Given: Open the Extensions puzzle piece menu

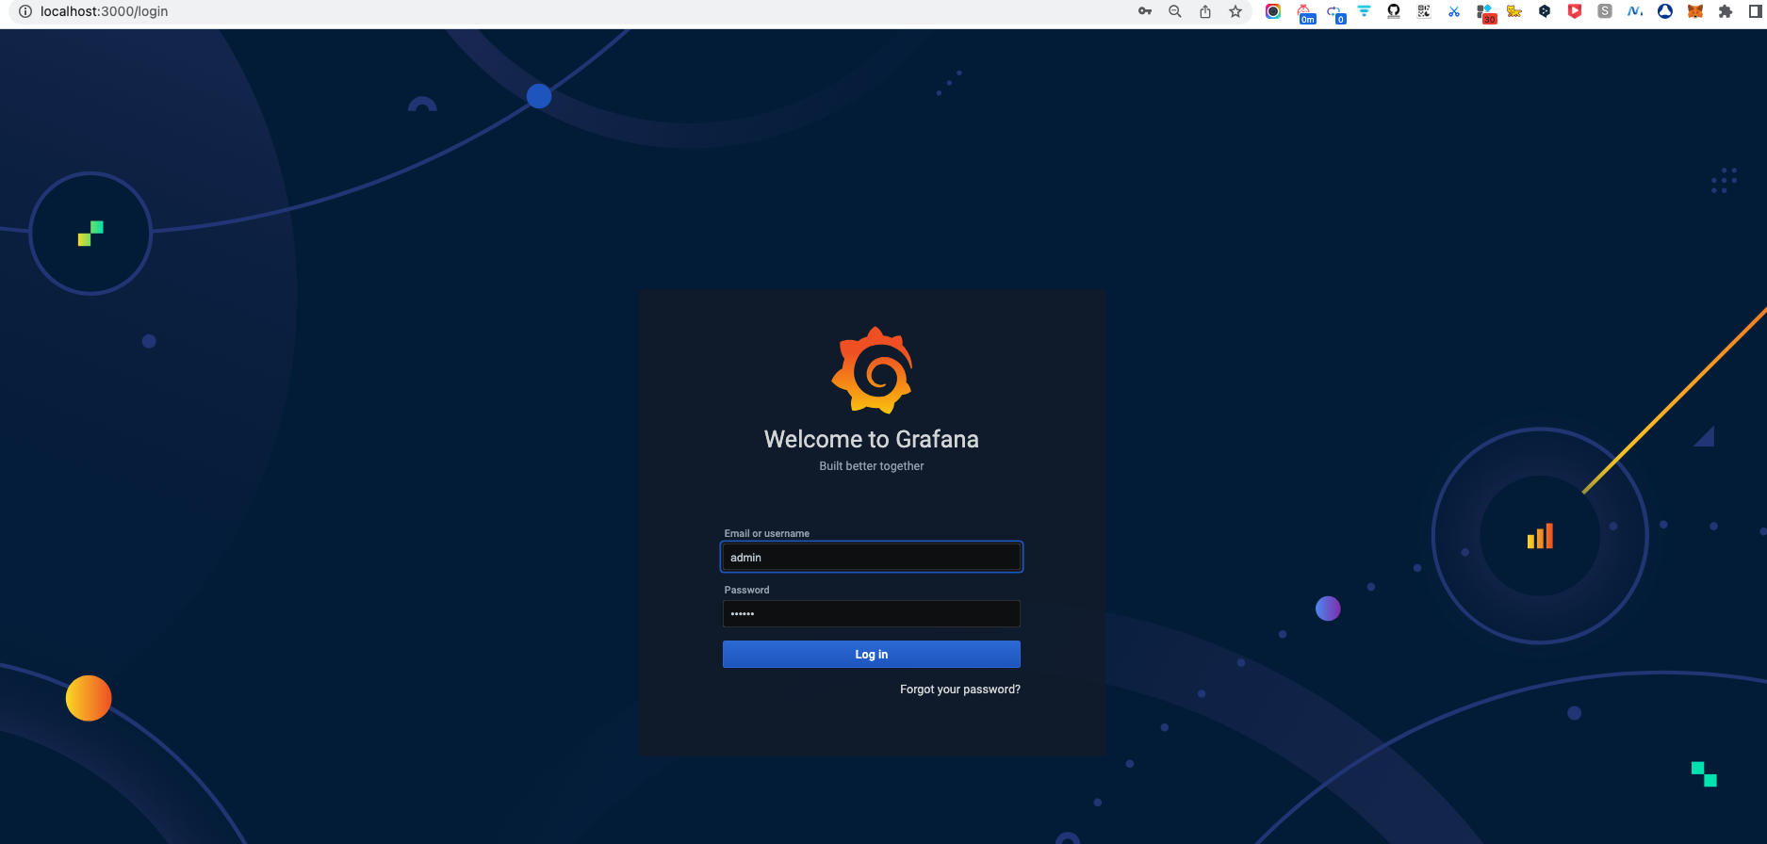Looking at the screenshot, I should coord(1726,11).
